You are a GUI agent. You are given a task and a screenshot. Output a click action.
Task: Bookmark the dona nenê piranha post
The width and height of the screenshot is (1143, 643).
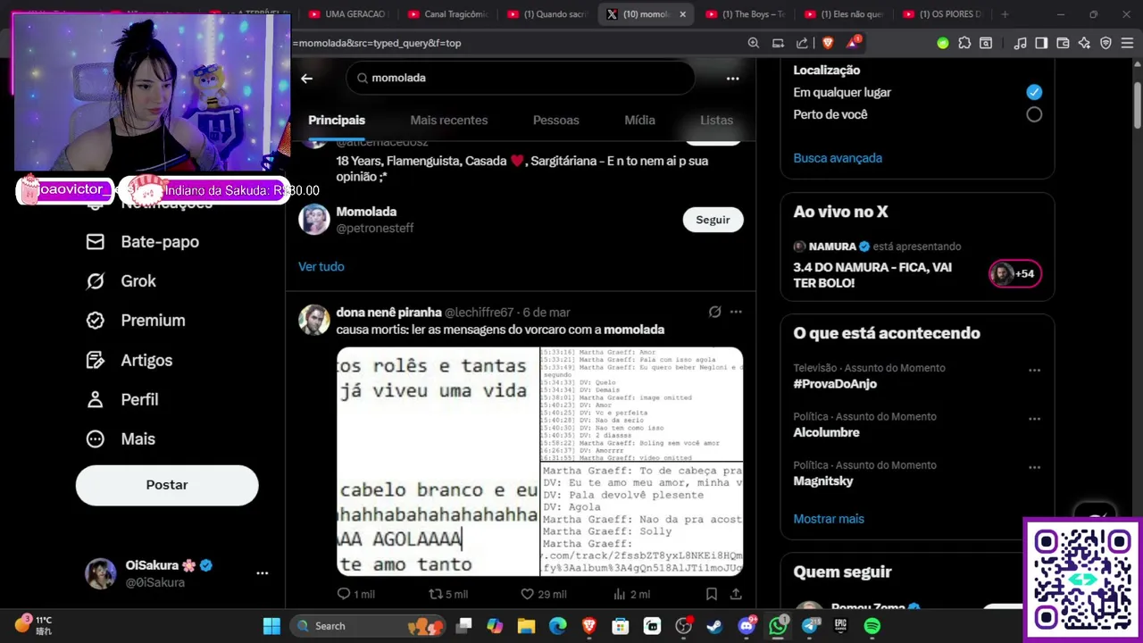click(712, 594)
